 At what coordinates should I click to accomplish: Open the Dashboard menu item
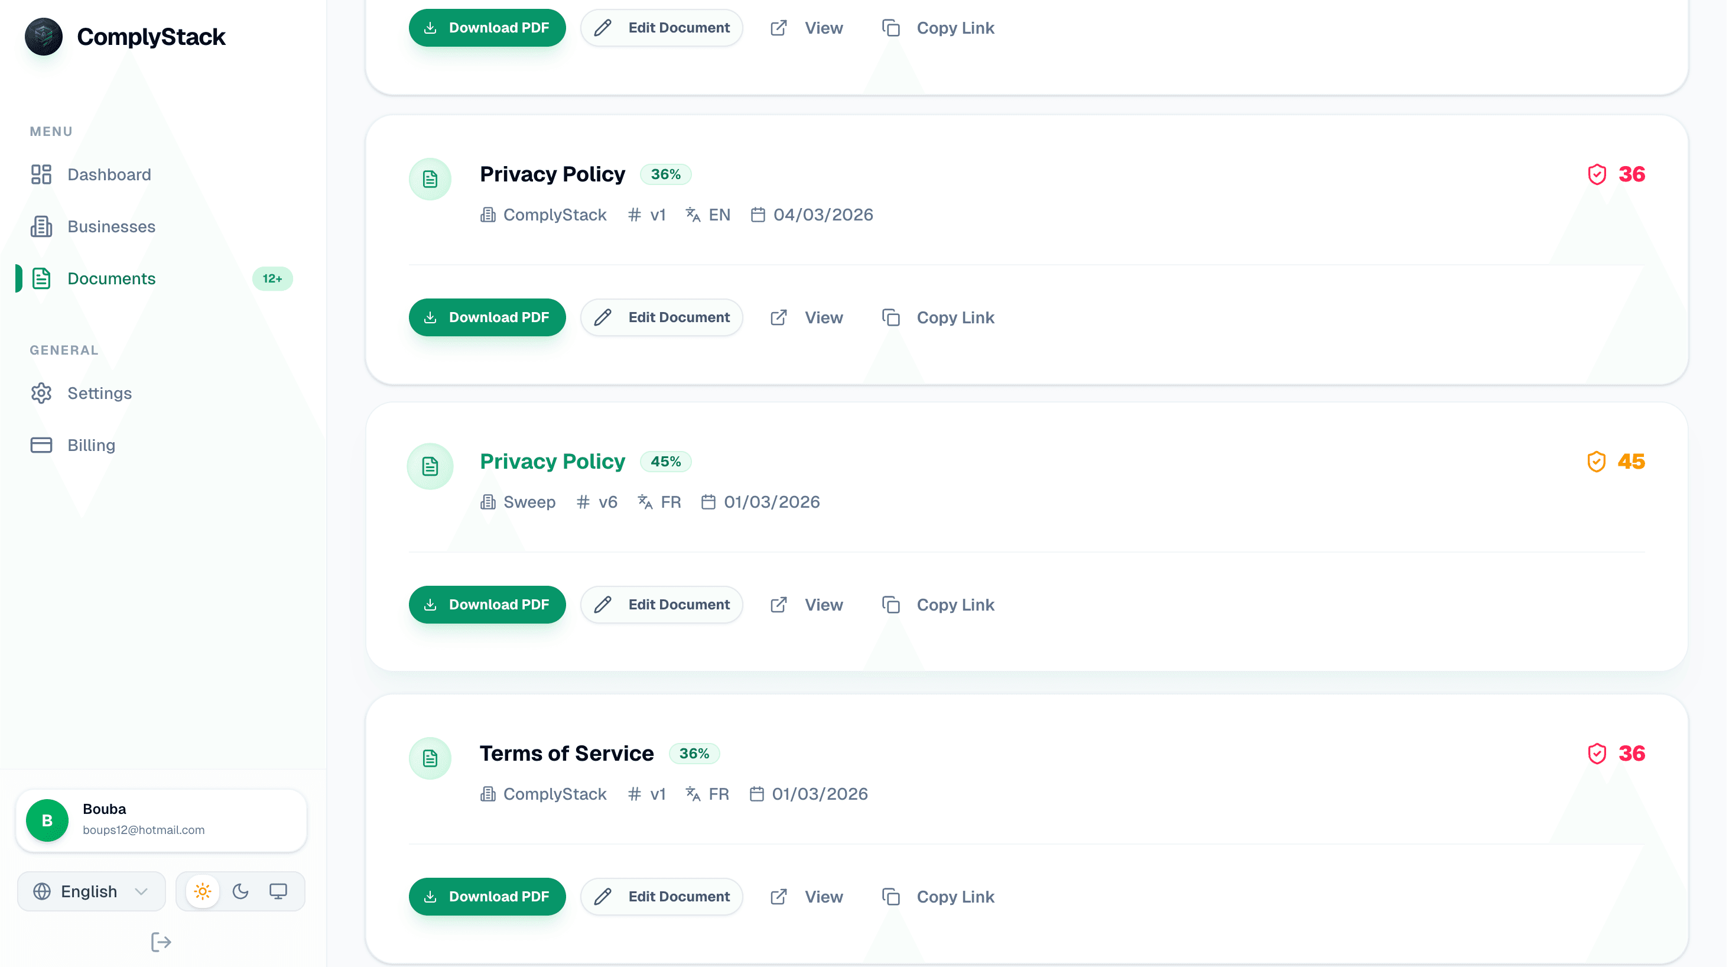(x=109, y=174)
